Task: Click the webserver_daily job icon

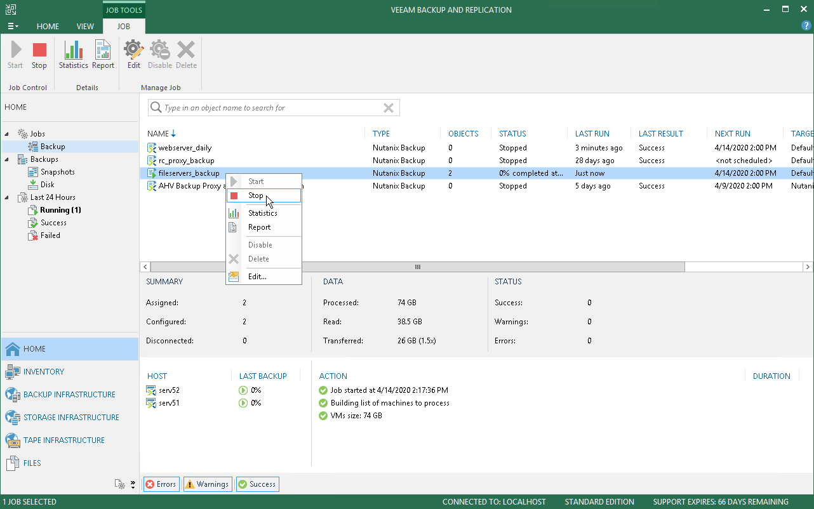Action: tap(152, 148)
